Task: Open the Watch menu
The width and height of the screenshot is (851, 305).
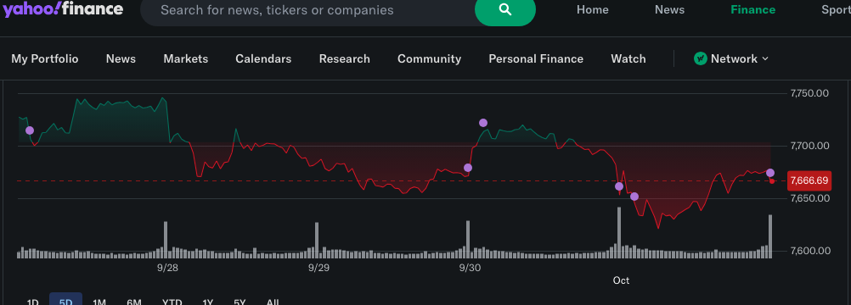Action: [x=628, y=58]
